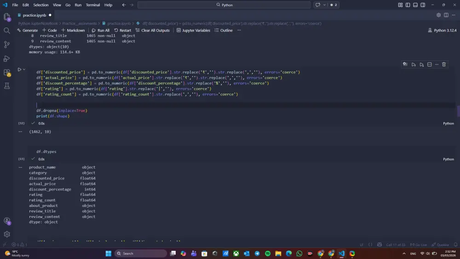Select the Python 3.12.4 kernel picker
This screenshot has width=460, height=259.
click(x=443, y=30)
